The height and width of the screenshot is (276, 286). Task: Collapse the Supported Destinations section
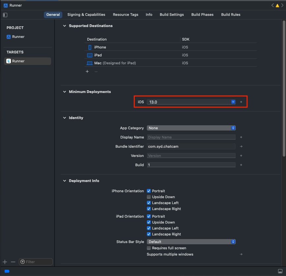(64, 26)
